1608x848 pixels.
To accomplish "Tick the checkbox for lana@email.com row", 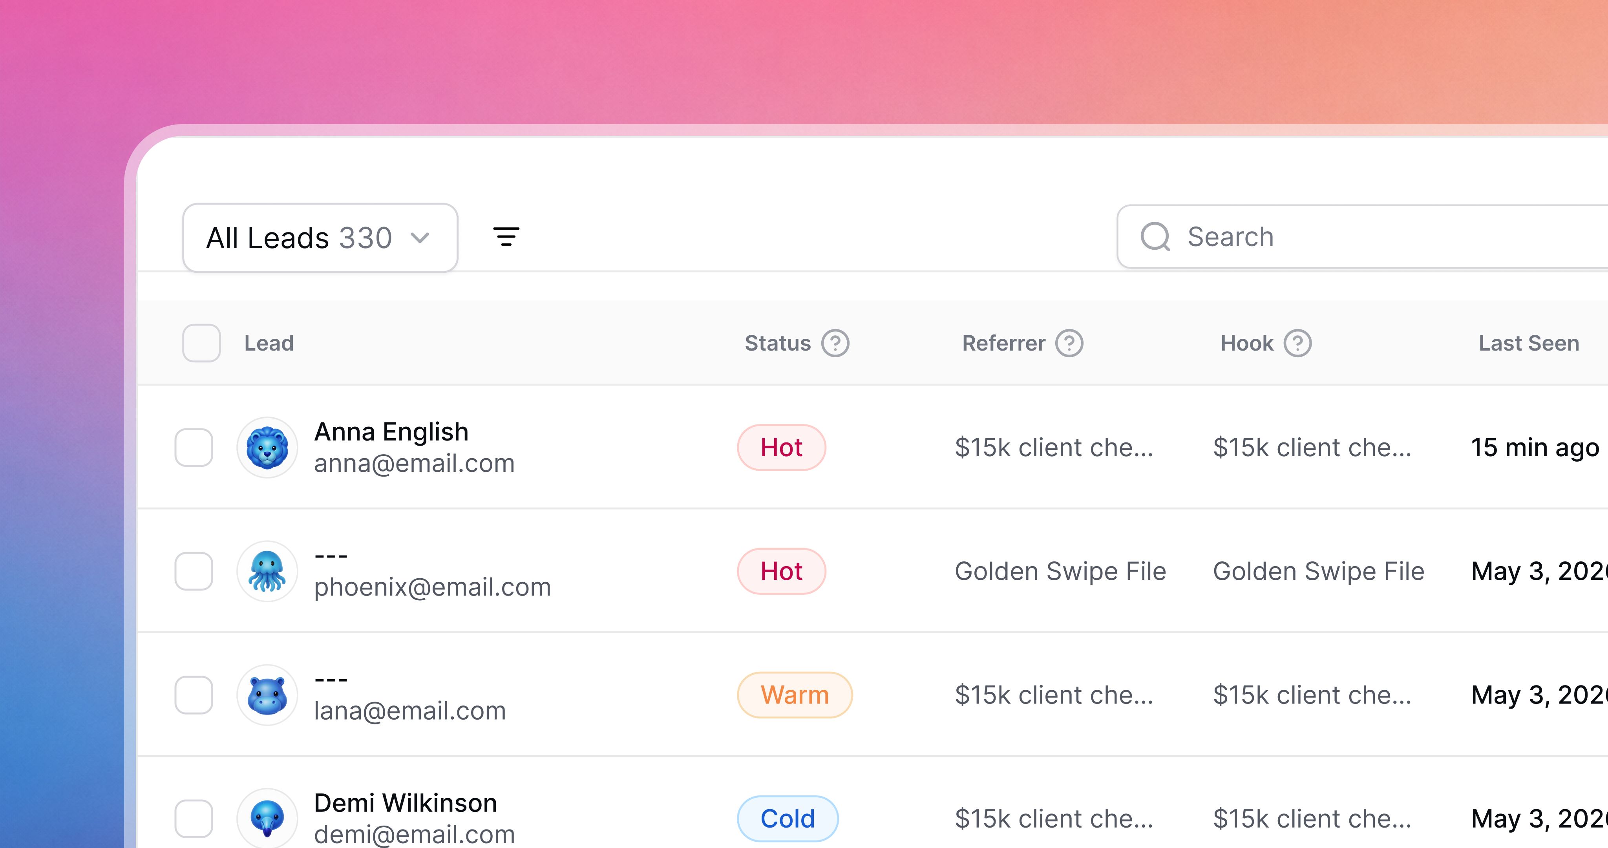I will click(x=194, y=694).
